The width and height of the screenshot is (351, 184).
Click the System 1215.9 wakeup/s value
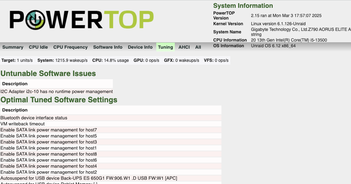tap(62, 60)
